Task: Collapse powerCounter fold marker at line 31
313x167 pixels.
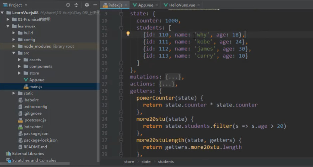Action: coord(121,98)
